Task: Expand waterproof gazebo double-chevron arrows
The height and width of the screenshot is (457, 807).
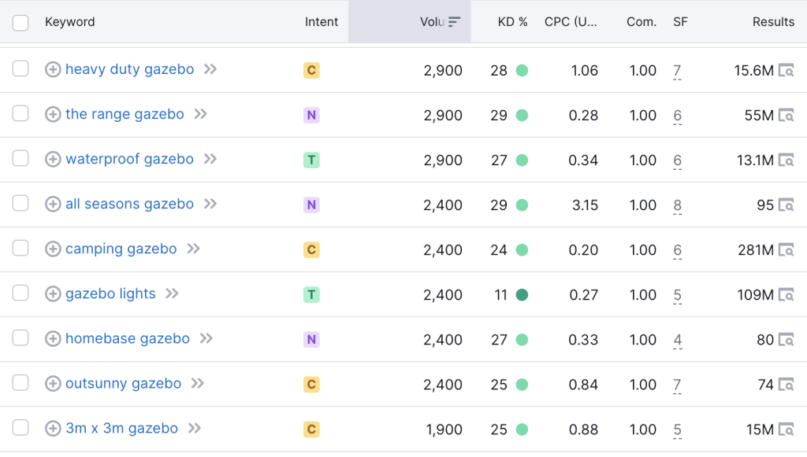Action: [x=210, y=159]
